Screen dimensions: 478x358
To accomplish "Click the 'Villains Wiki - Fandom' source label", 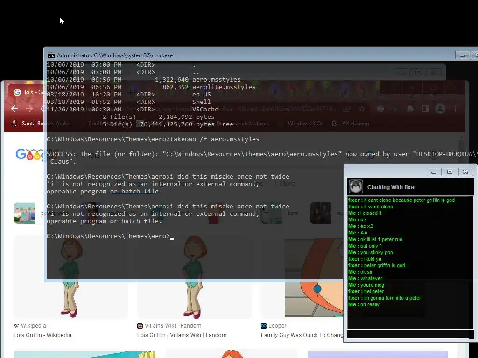I will pos(173,326).
